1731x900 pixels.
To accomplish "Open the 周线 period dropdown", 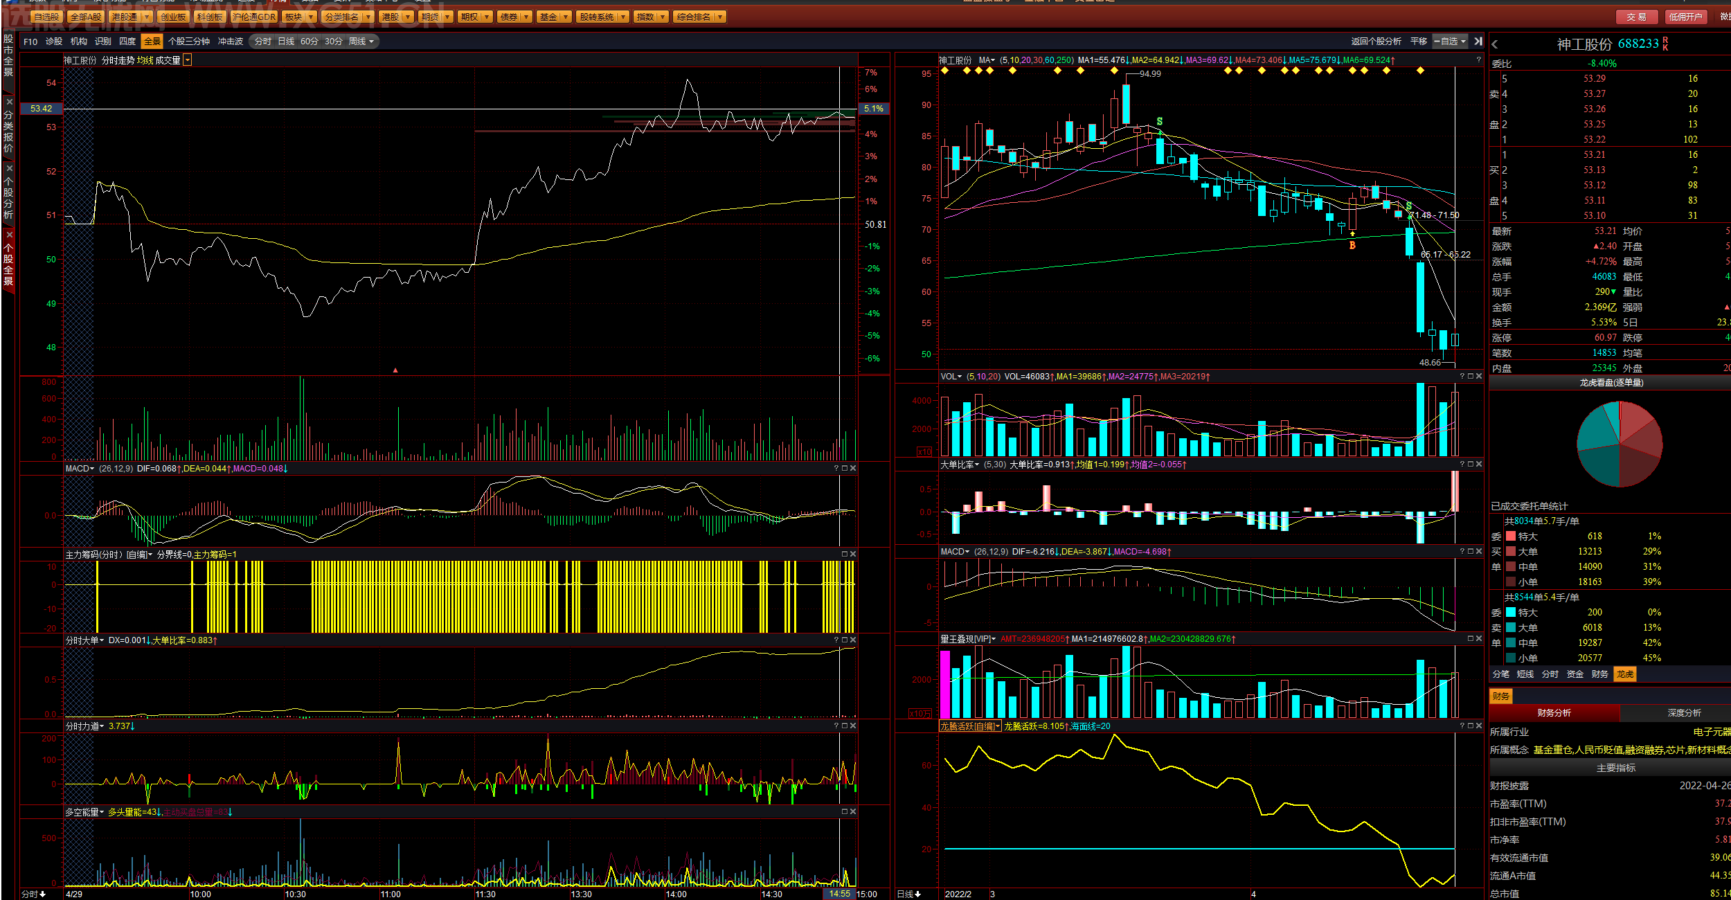I will [x=361, y=42].
